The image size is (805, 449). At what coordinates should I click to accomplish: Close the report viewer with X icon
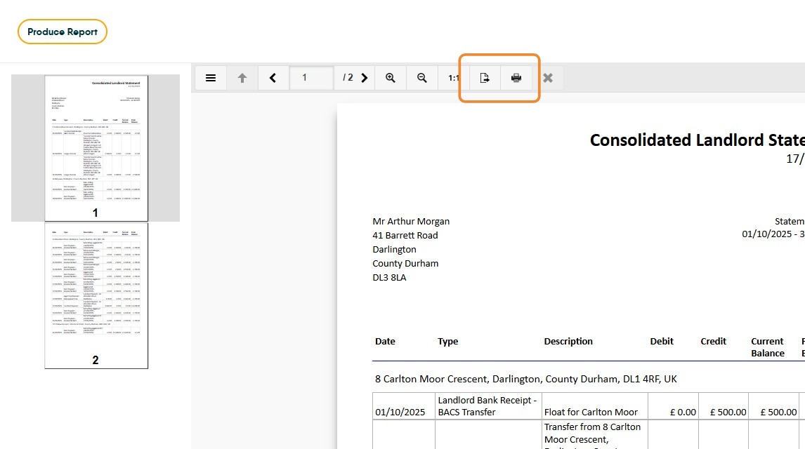[x=548, y=78]
